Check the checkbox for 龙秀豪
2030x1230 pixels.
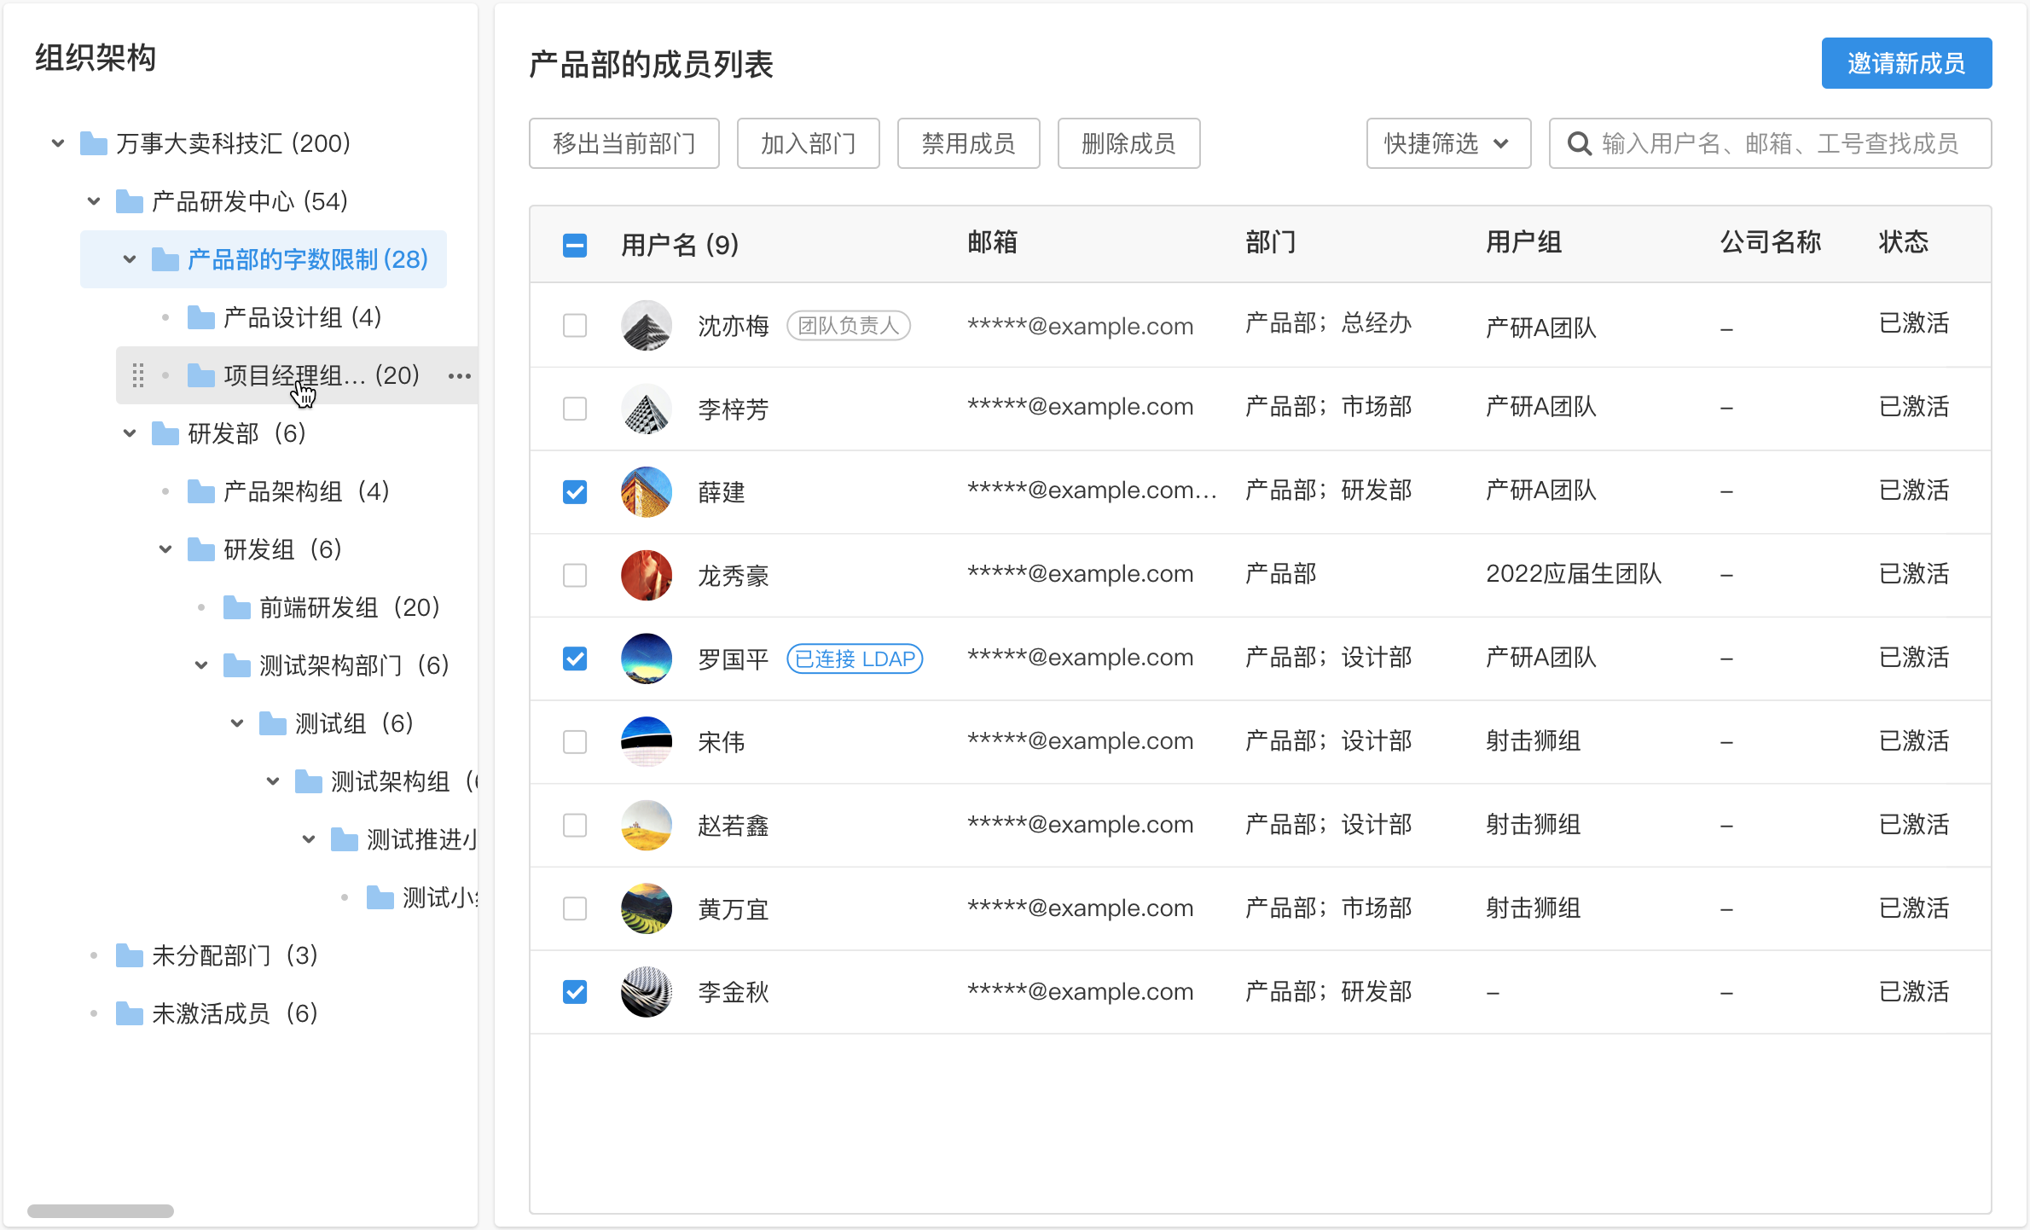pos(574,575)
